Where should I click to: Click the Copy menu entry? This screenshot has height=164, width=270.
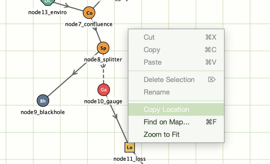(x=176, y=50)
